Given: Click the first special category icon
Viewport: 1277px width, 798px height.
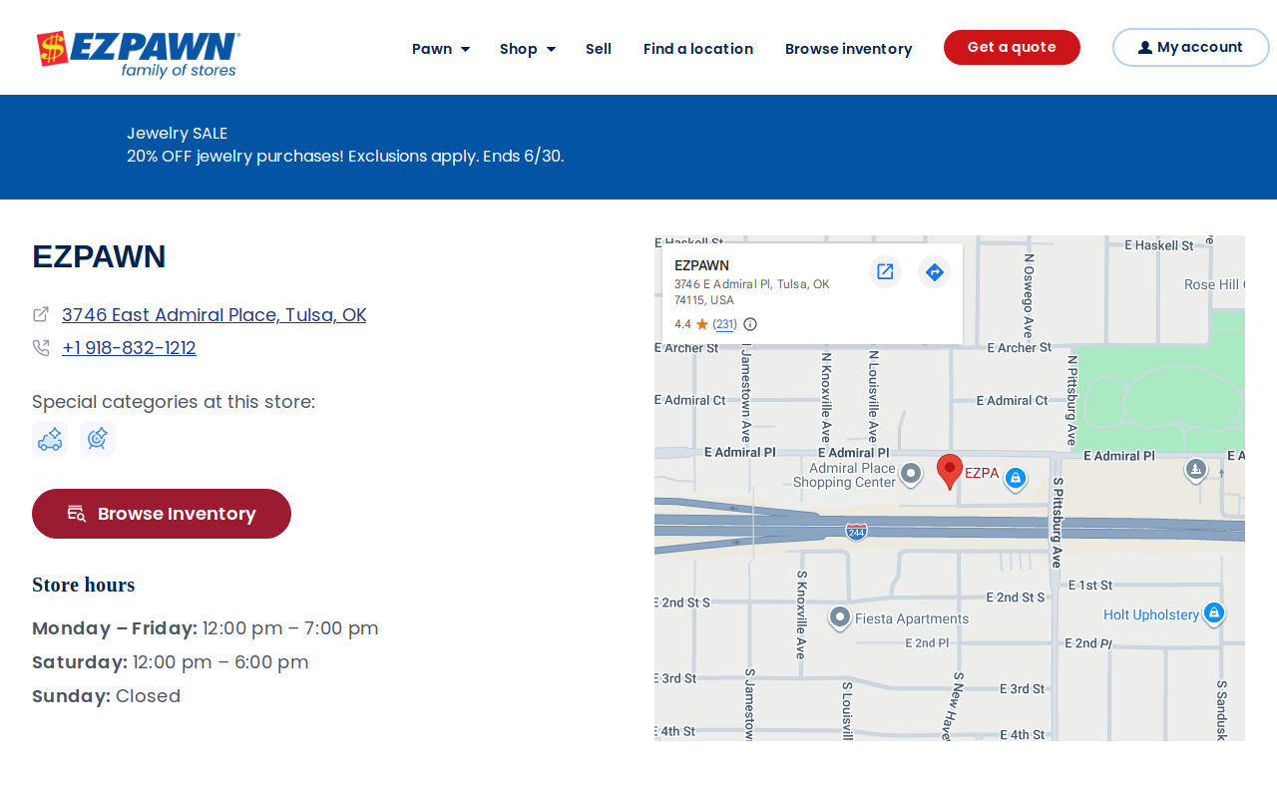Looking at the screenshot, I should [x=50, y=439].
